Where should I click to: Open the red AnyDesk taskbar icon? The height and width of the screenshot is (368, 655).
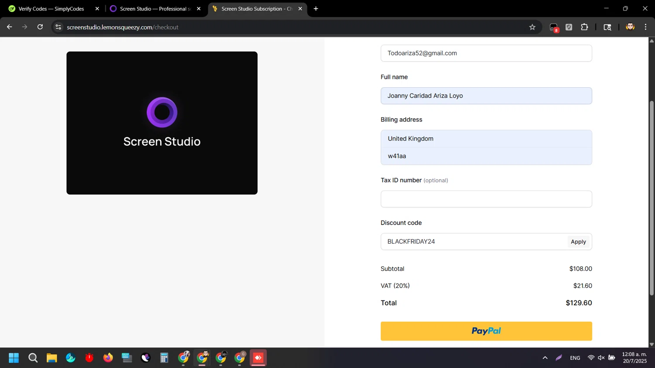click(x=258, y=358)
